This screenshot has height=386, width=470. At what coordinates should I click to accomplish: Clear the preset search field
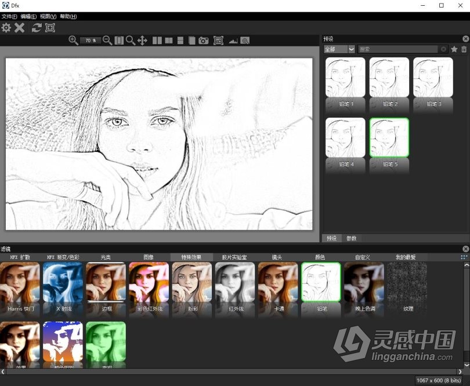coord(443,49)
